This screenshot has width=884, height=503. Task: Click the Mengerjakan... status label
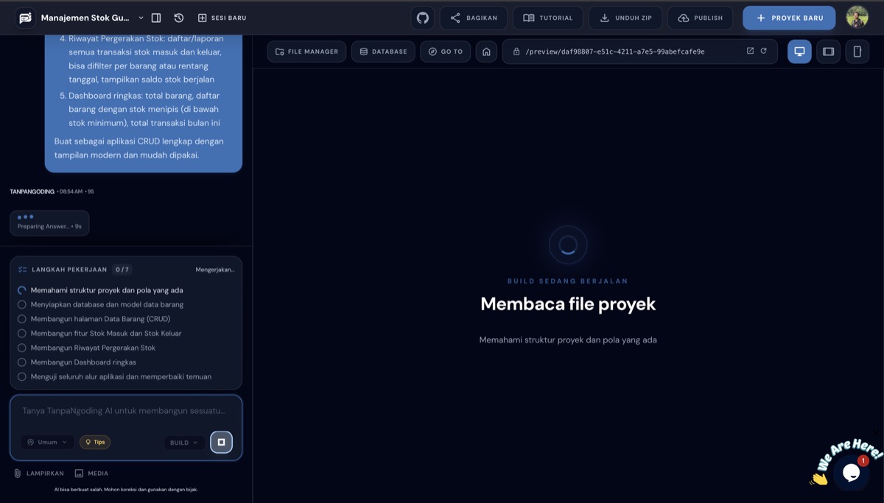point(215,270)
